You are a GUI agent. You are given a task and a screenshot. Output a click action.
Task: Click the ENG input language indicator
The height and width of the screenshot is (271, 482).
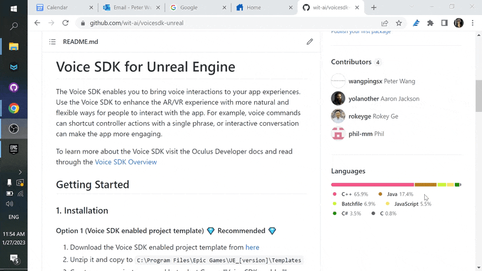(13, 217)
